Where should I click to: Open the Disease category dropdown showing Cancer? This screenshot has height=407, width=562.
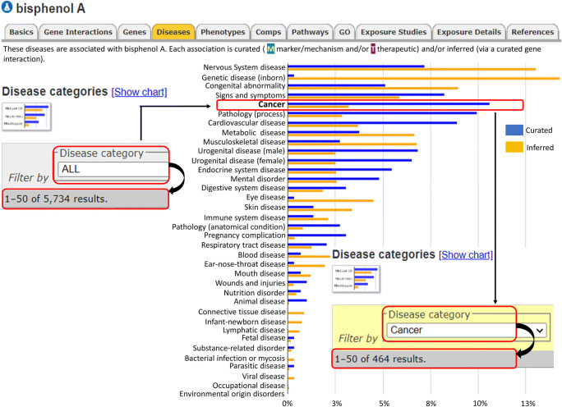(x=467, y=330)
